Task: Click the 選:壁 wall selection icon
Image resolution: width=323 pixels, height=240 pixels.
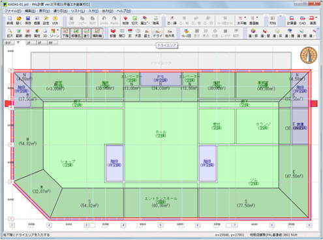Action: 265,33
